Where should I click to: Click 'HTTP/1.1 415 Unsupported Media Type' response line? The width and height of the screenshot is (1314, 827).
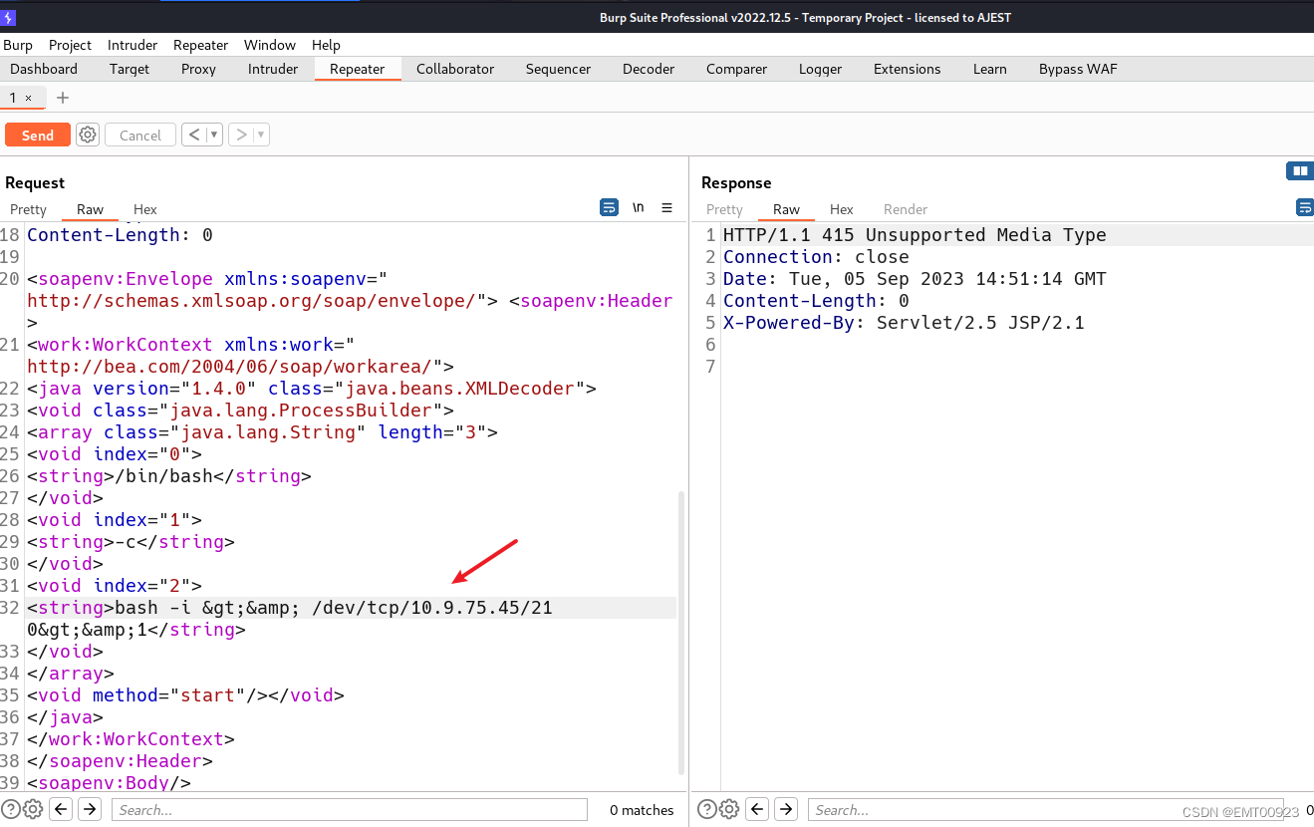coord(915,235)
